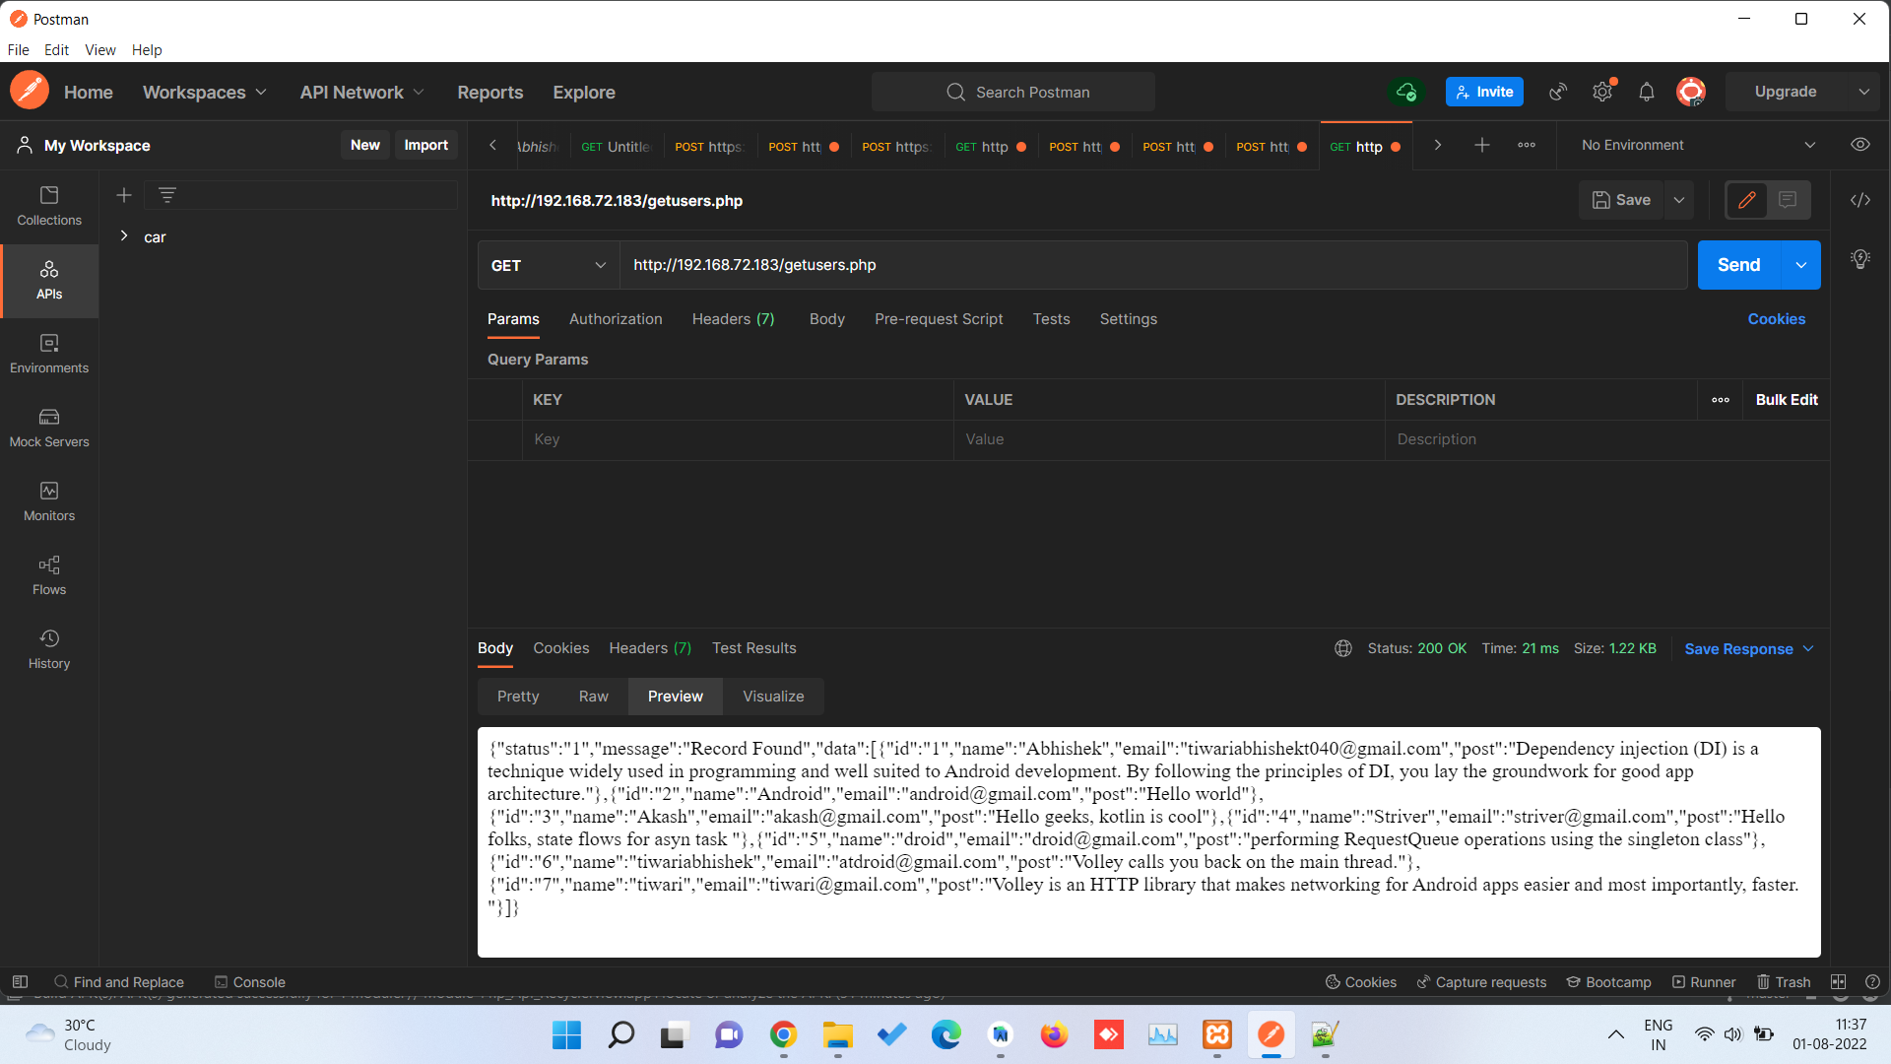Select the Raw response view
1891x1064 pixels.
point(594,697)
